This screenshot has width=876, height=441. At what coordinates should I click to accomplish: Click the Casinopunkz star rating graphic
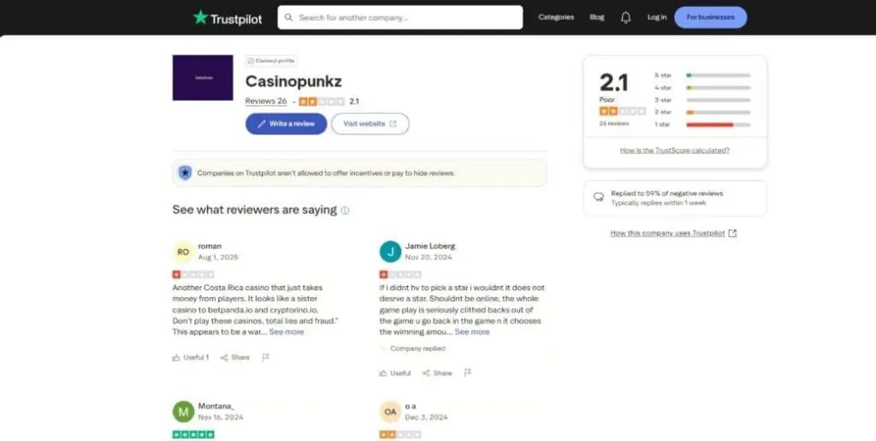322,101
